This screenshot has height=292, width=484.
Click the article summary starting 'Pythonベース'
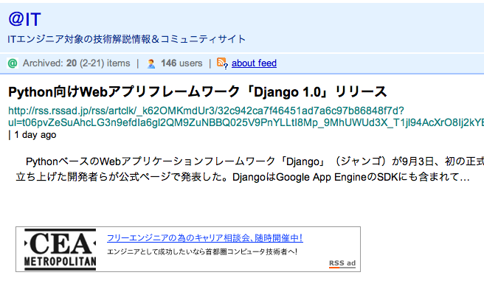point(249,170)
